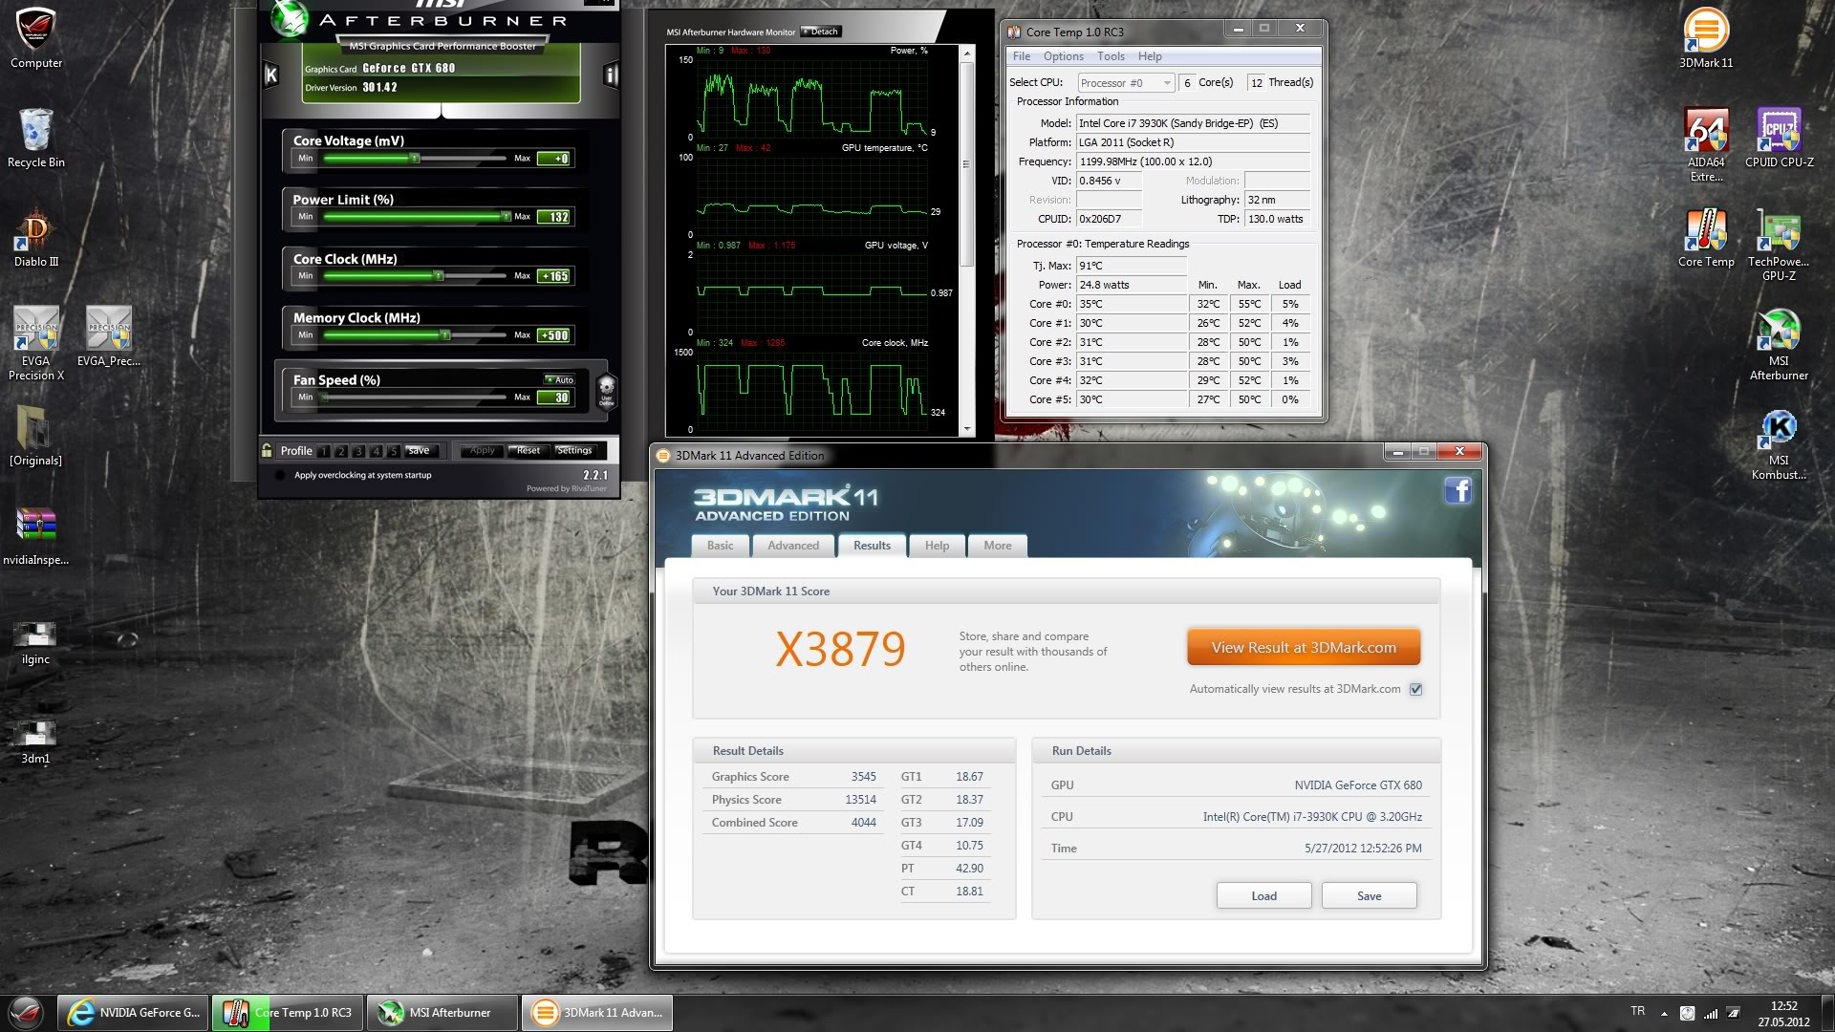Click the Core Voltage slider handle
The width and height of the screenshot is (1835, 1032).
point(415,159)
